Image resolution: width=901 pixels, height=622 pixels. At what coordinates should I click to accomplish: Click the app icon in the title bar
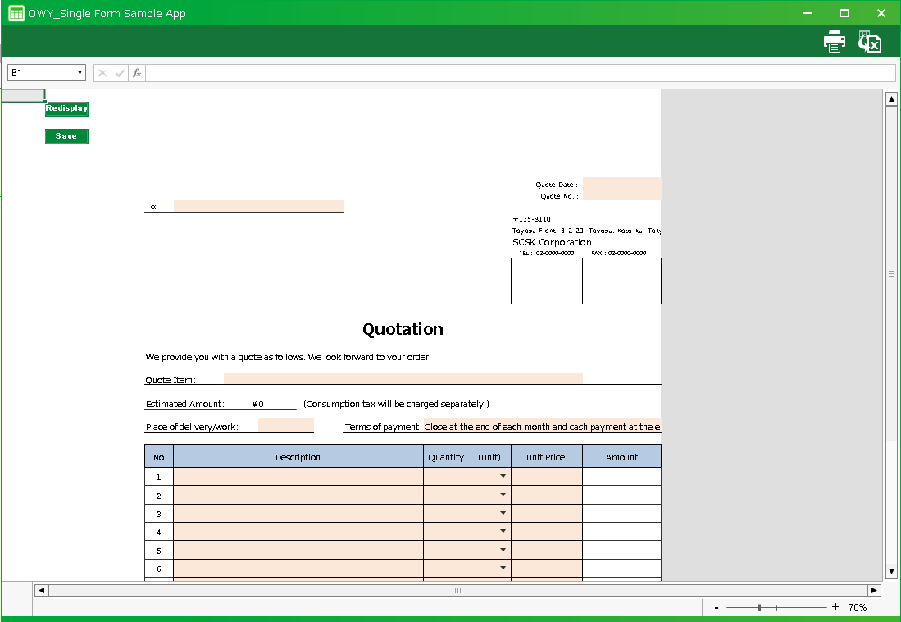pos(15,13)
